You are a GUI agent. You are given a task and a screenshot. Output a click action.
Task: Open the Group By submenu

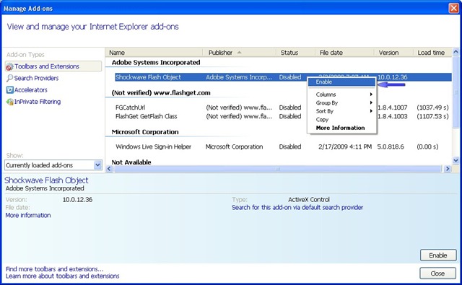341,102
